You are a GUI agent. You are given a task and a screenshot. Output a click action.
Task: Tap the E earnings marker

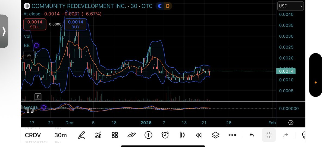[38, 97]
